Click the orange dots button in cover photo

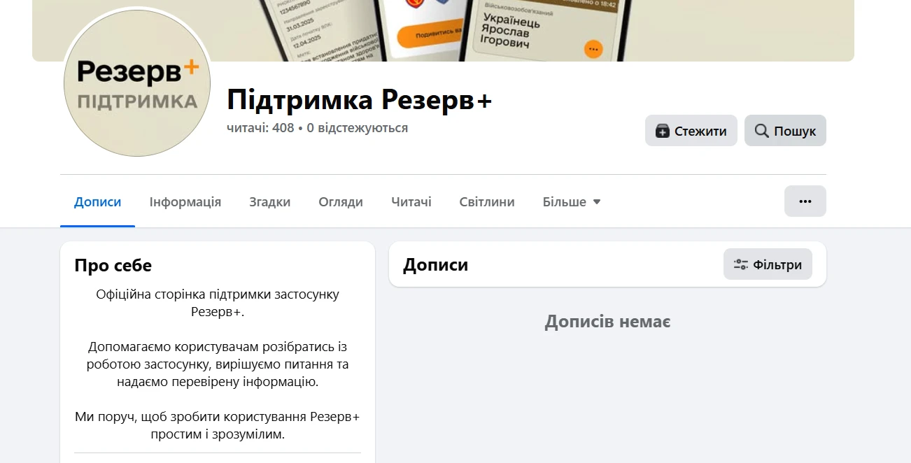point(593,49)
